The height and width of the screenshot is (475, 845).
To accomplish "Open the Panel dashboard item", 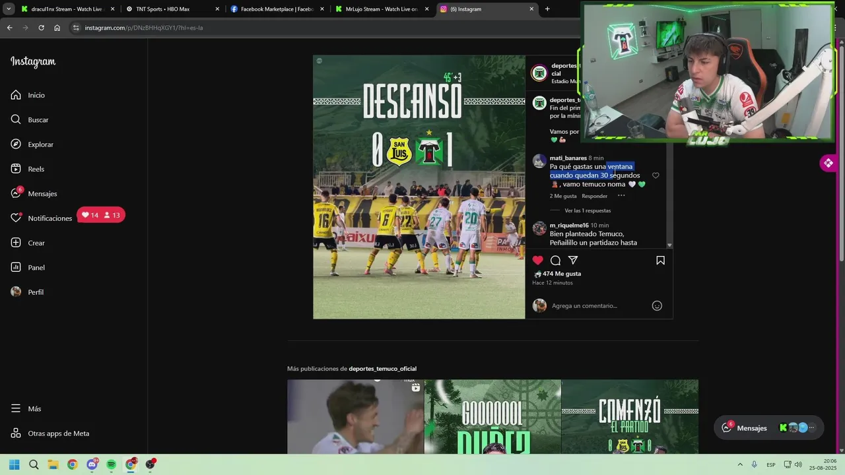I will [28, 267].
